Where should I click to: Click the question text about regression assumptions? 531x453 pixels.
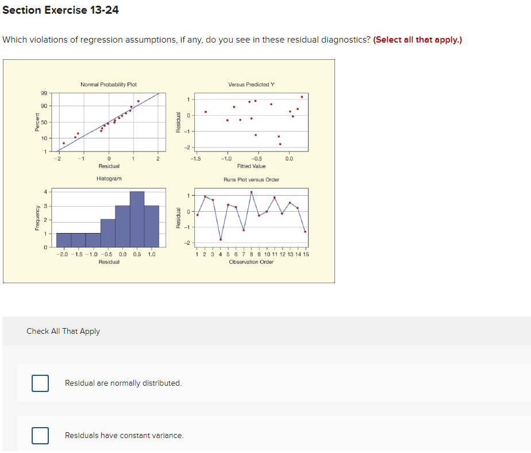click(x=187, y=40)
